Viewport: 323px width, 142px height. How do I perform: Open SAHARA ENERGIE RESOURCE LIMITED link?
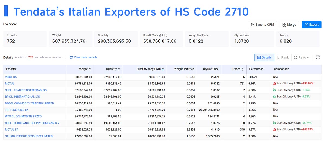29,136
